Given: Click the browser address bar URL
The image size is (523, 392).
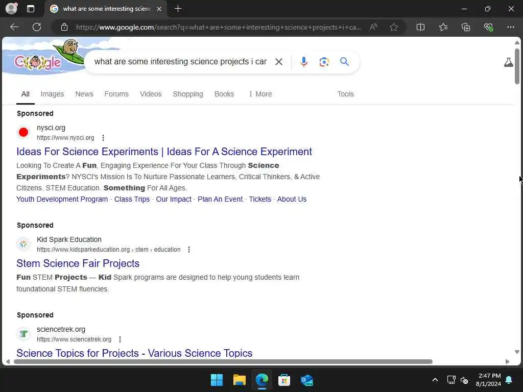Looking at the screenshot, I should coord(219,27).
